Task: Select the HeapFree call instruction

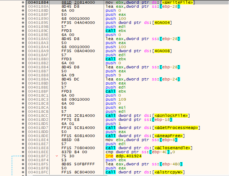Action: tap(145, 136)
